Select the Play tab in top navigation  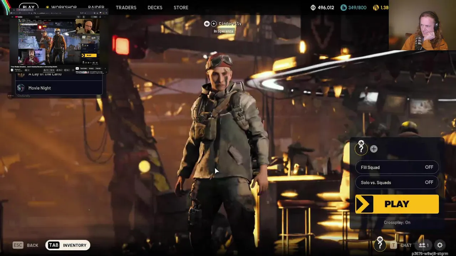(x=28, y=7)
